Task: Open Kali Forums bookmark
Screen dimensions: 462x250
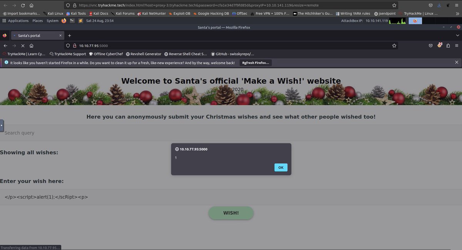Action: pyautogui.click(x=122, y=13)
